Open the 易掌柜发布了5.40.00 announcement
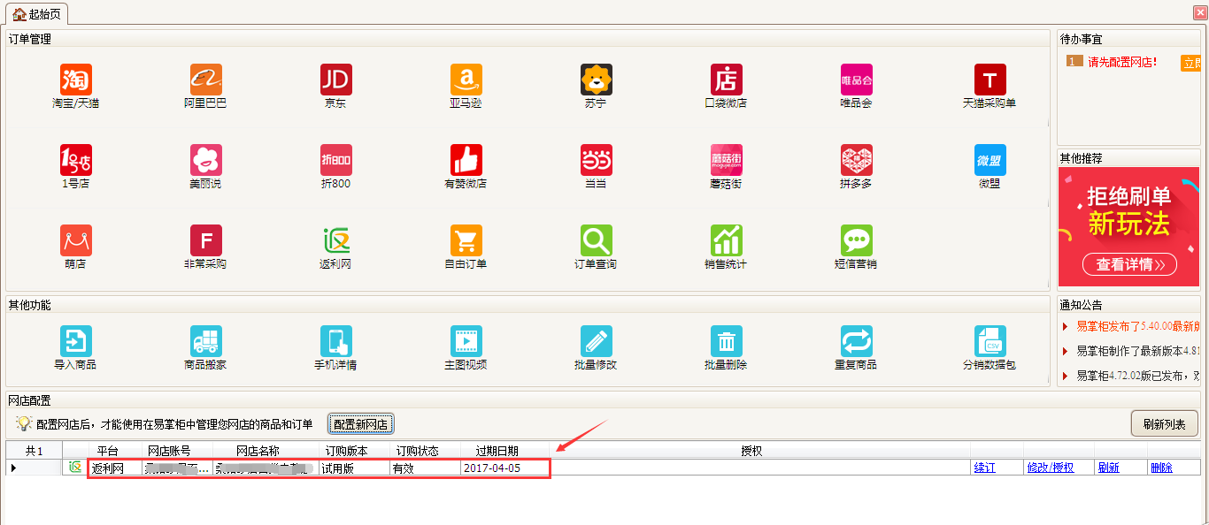Screen dimensions: 1209x525 [x=1137, y=326]
